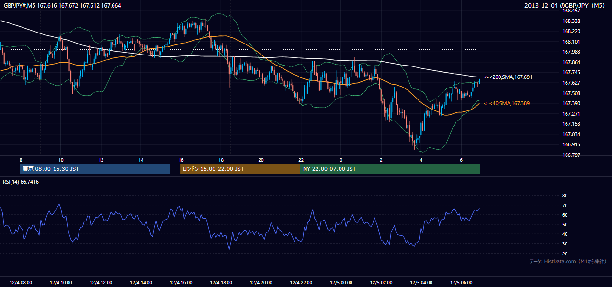Click price axis label 167.034

[571, 134]
